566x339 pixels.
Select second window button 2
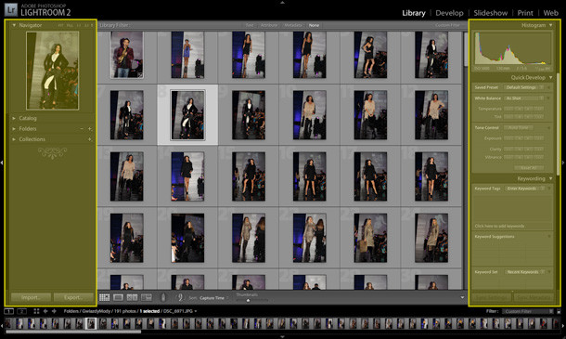21,311
